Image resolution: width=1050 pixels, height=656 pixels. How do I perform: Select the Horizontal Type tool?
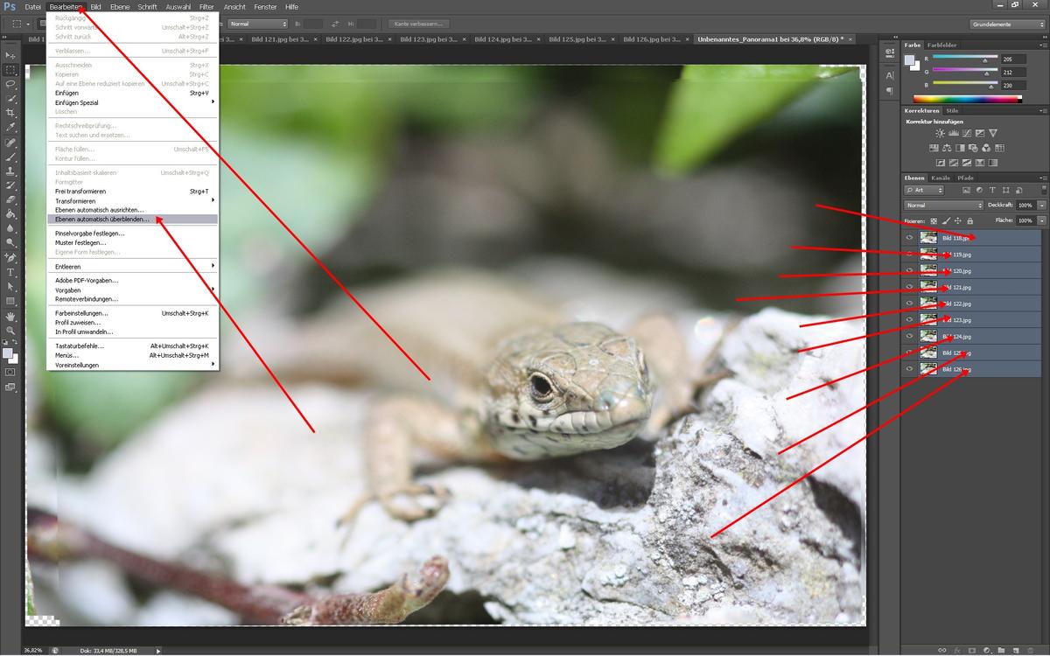10,272
